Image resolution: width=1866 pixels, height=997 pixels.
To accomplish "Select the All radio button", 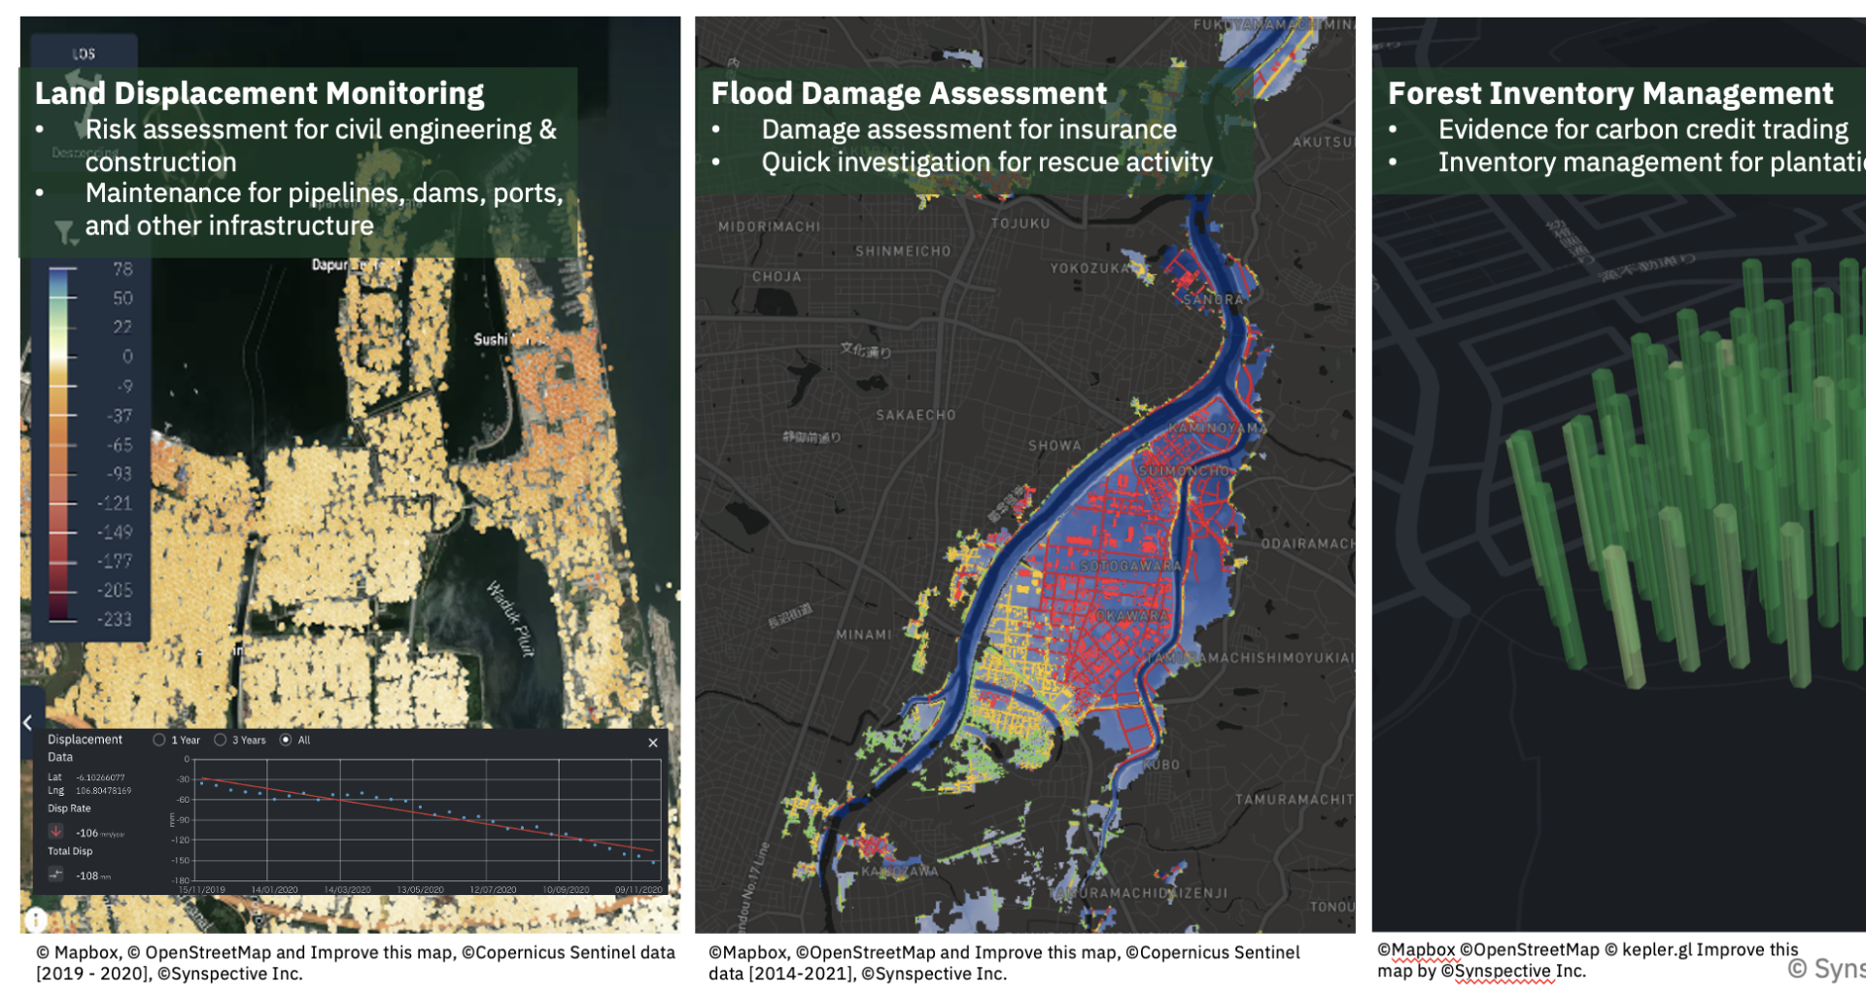I will (286, 740).
